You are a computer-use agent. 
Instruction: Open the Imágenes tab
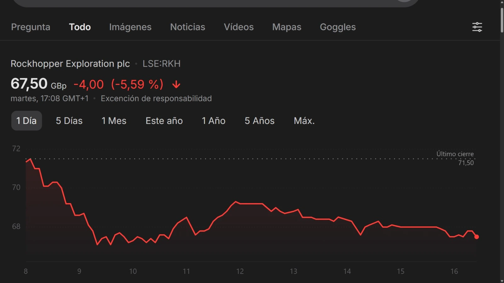(x=130, y=27)
